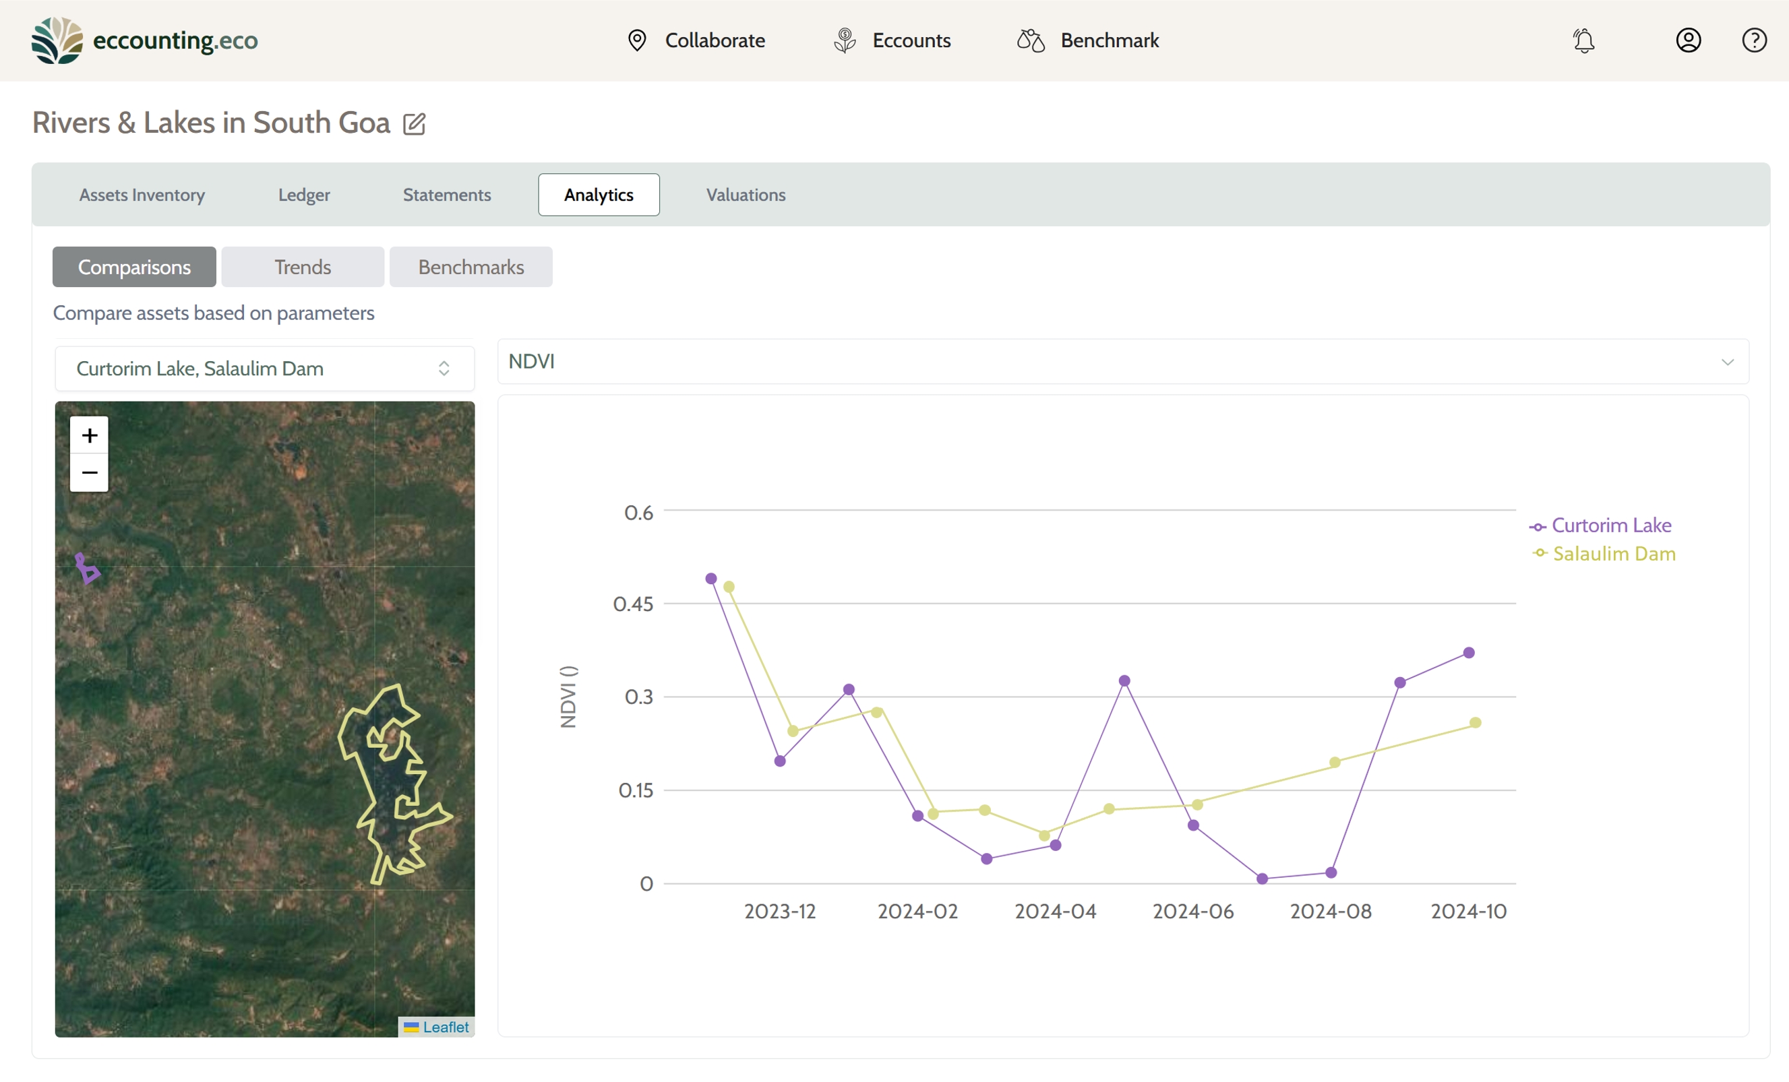
Task: Edit the project title pencil icon
Action: click(414, 124)
